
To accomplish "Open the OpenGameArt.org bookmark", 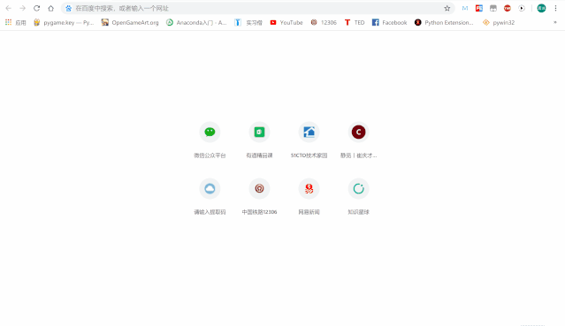I will pos(130,22).
